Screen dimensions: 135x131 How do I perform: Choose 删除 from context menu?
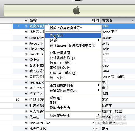pyautogui.click(x=73, y=103)
